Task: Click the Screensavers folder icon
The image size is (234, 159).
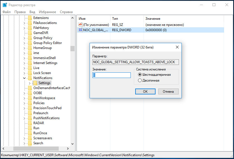Action: [x=30, y=138]
